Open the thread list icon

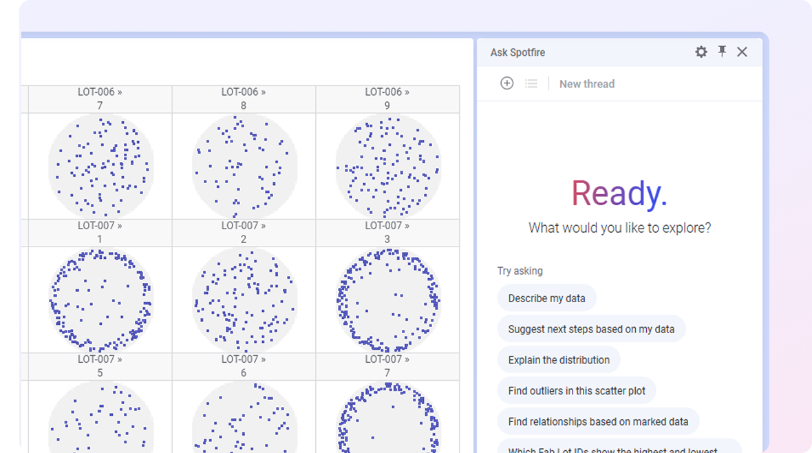coord(531,83)
